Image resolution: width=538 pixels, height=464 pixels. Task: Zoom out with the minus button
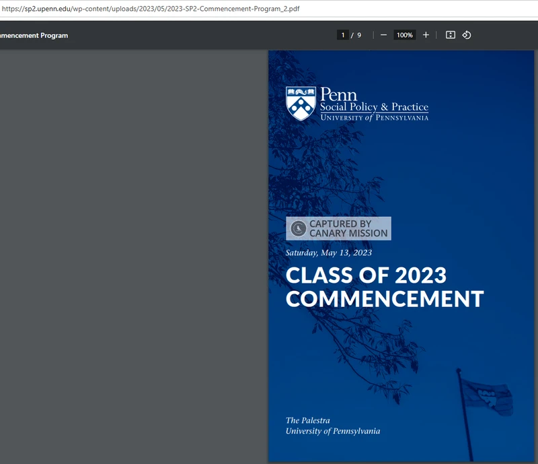pos(383,35)
